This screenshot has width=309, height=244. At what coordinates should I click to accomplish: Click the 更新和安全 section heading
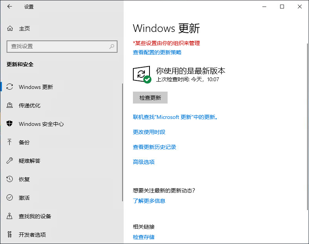20,64
